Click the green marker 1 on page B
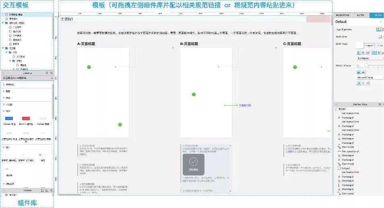Screen dimensions: 384x208 [x=194, y=94]
